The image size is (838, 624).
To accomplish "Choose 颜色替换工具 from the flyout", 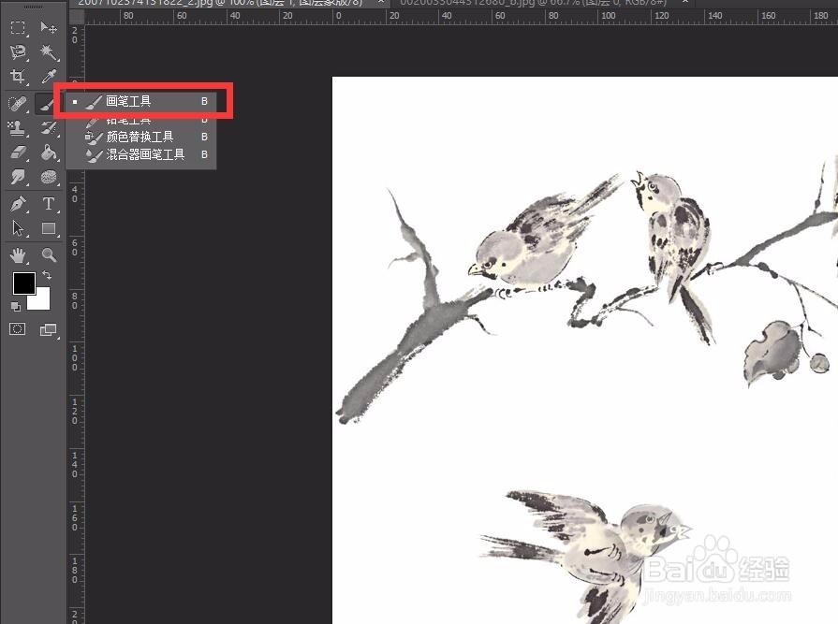I will (141, 138).
